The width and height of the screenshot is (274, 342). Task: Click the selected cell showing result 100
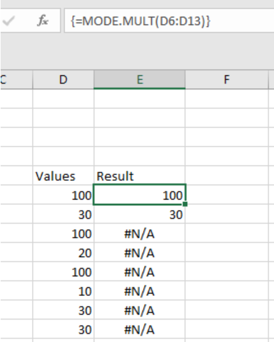click(x=139, y=195)
